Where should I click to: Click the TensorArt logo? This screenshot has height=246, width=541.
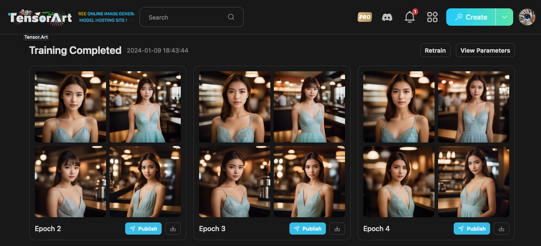pyautogui.click(x=39, y=17)
